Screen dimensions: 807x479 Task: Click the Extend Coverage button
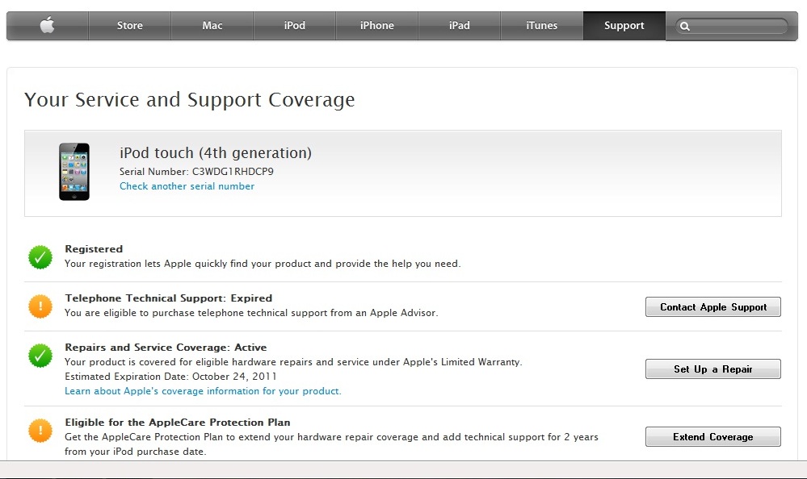pos(712,437)
